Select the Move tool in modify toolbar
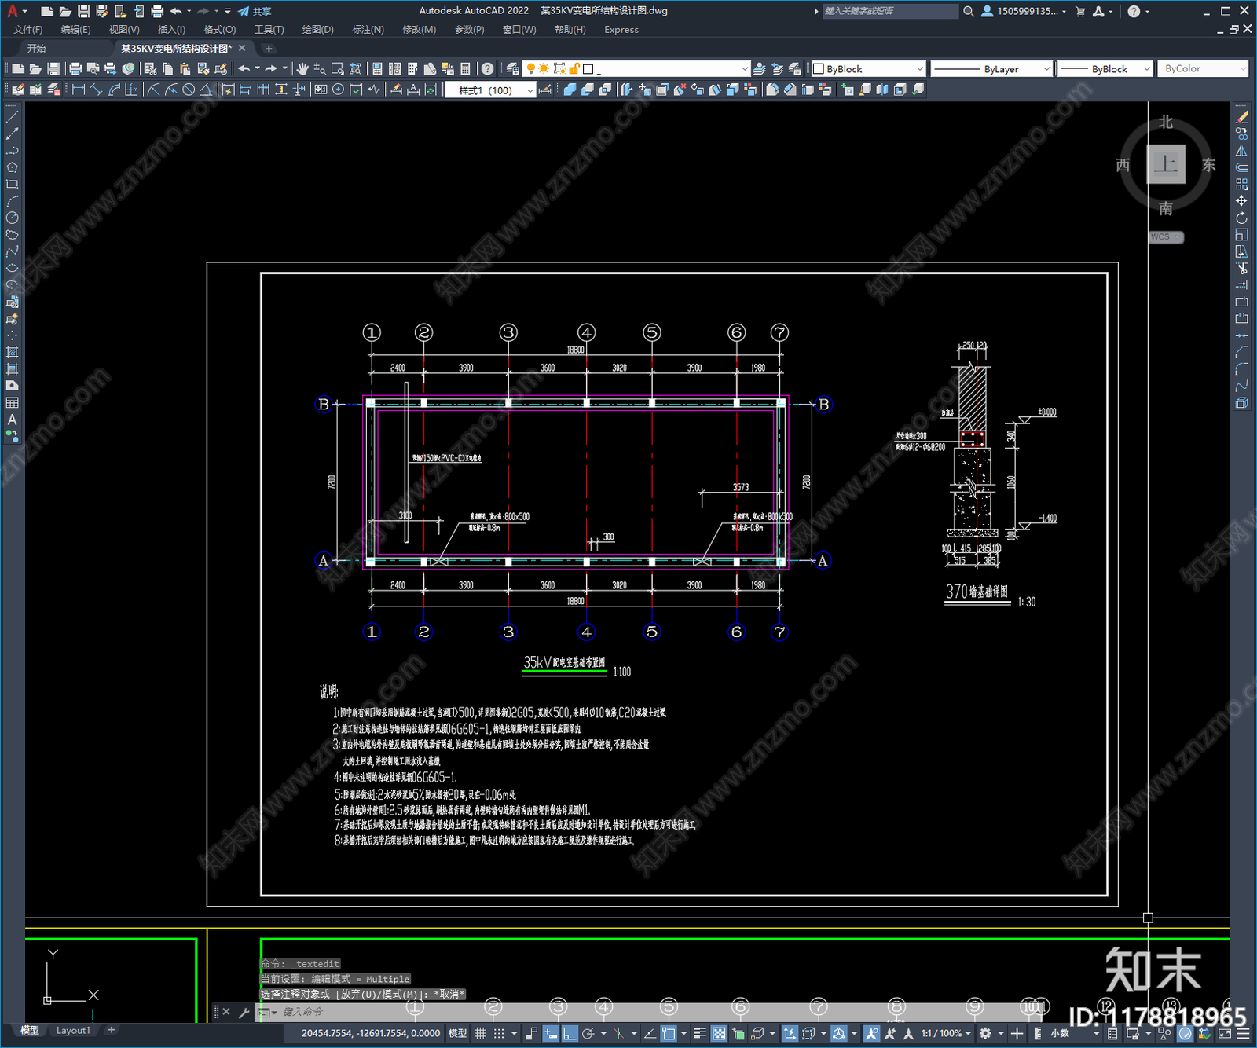Screen dimensions: 1257x1048 click(1241, 201)
